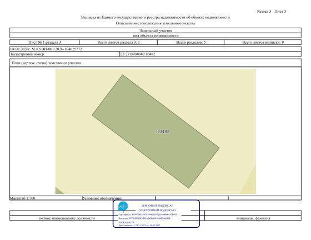Click heading 'План (чертеж, схема) земельного участка'
Screen dimensions: 311x240
tap(46, 63)
